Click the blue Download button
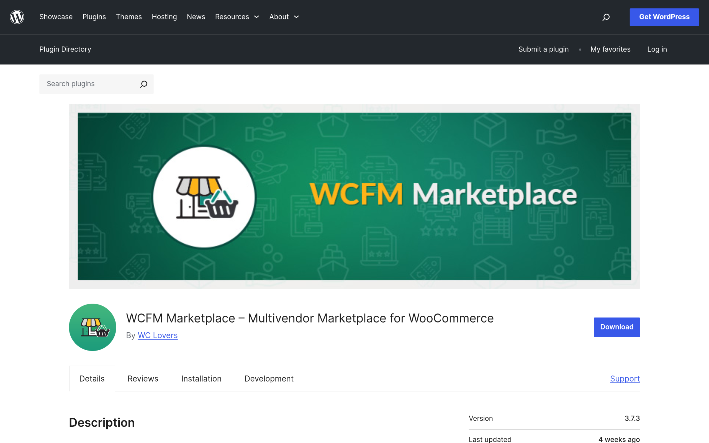The height and width of the screenshot is (443, 709). [x=617, y=327]
